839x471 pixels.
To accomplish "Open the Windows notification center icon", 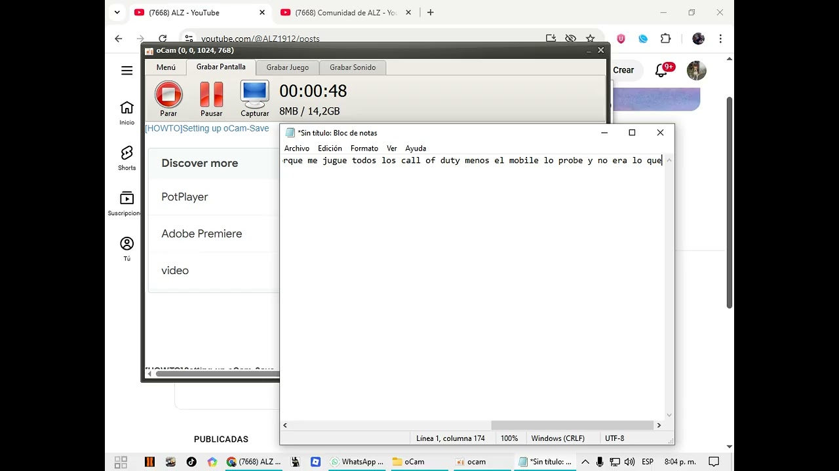I will (x=714, y=462).
